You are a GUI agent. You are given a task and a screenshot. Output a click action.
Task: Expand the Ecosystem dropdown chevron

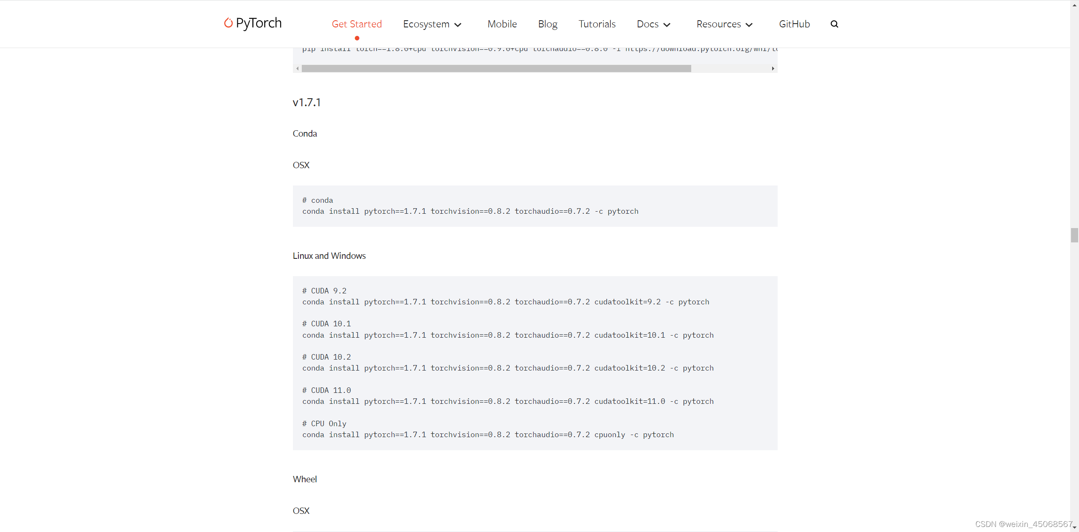459,24
